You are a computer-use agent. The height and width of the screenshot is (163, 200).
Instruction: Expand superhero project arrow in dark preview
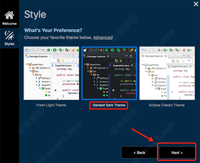click(x=85, y=65)
